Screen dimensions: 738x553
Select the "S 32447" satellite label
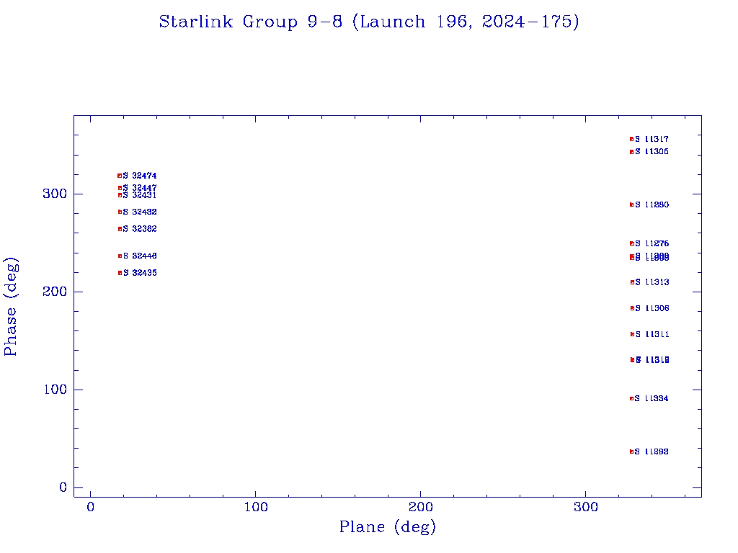coord(140,188)
